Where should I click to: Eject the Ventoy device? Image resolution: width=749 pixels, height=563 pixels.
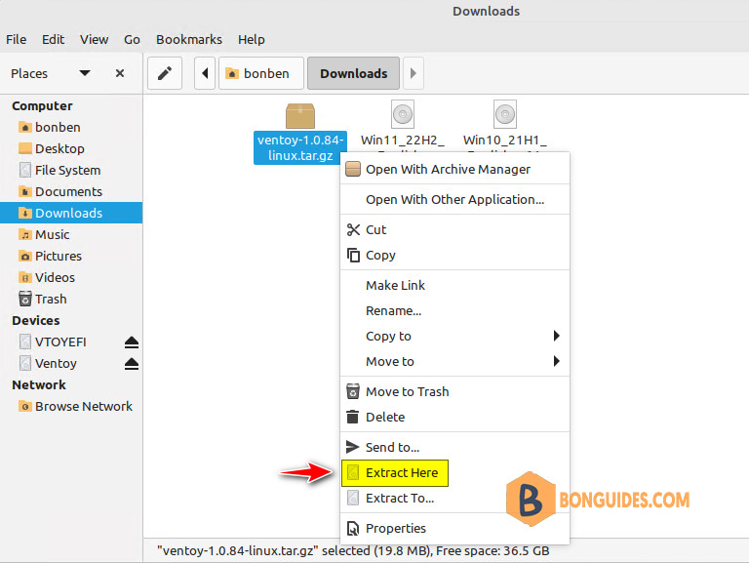pos(132,364)
